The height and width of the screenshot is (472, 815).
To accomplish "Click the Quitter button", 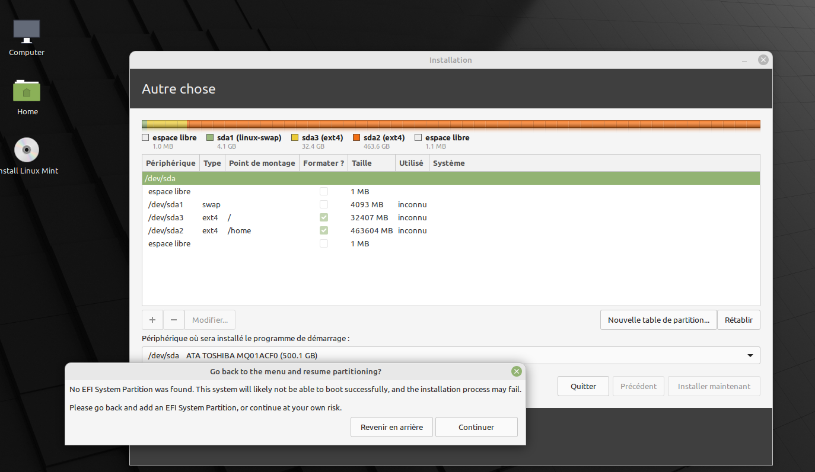I will coord(583,386).
